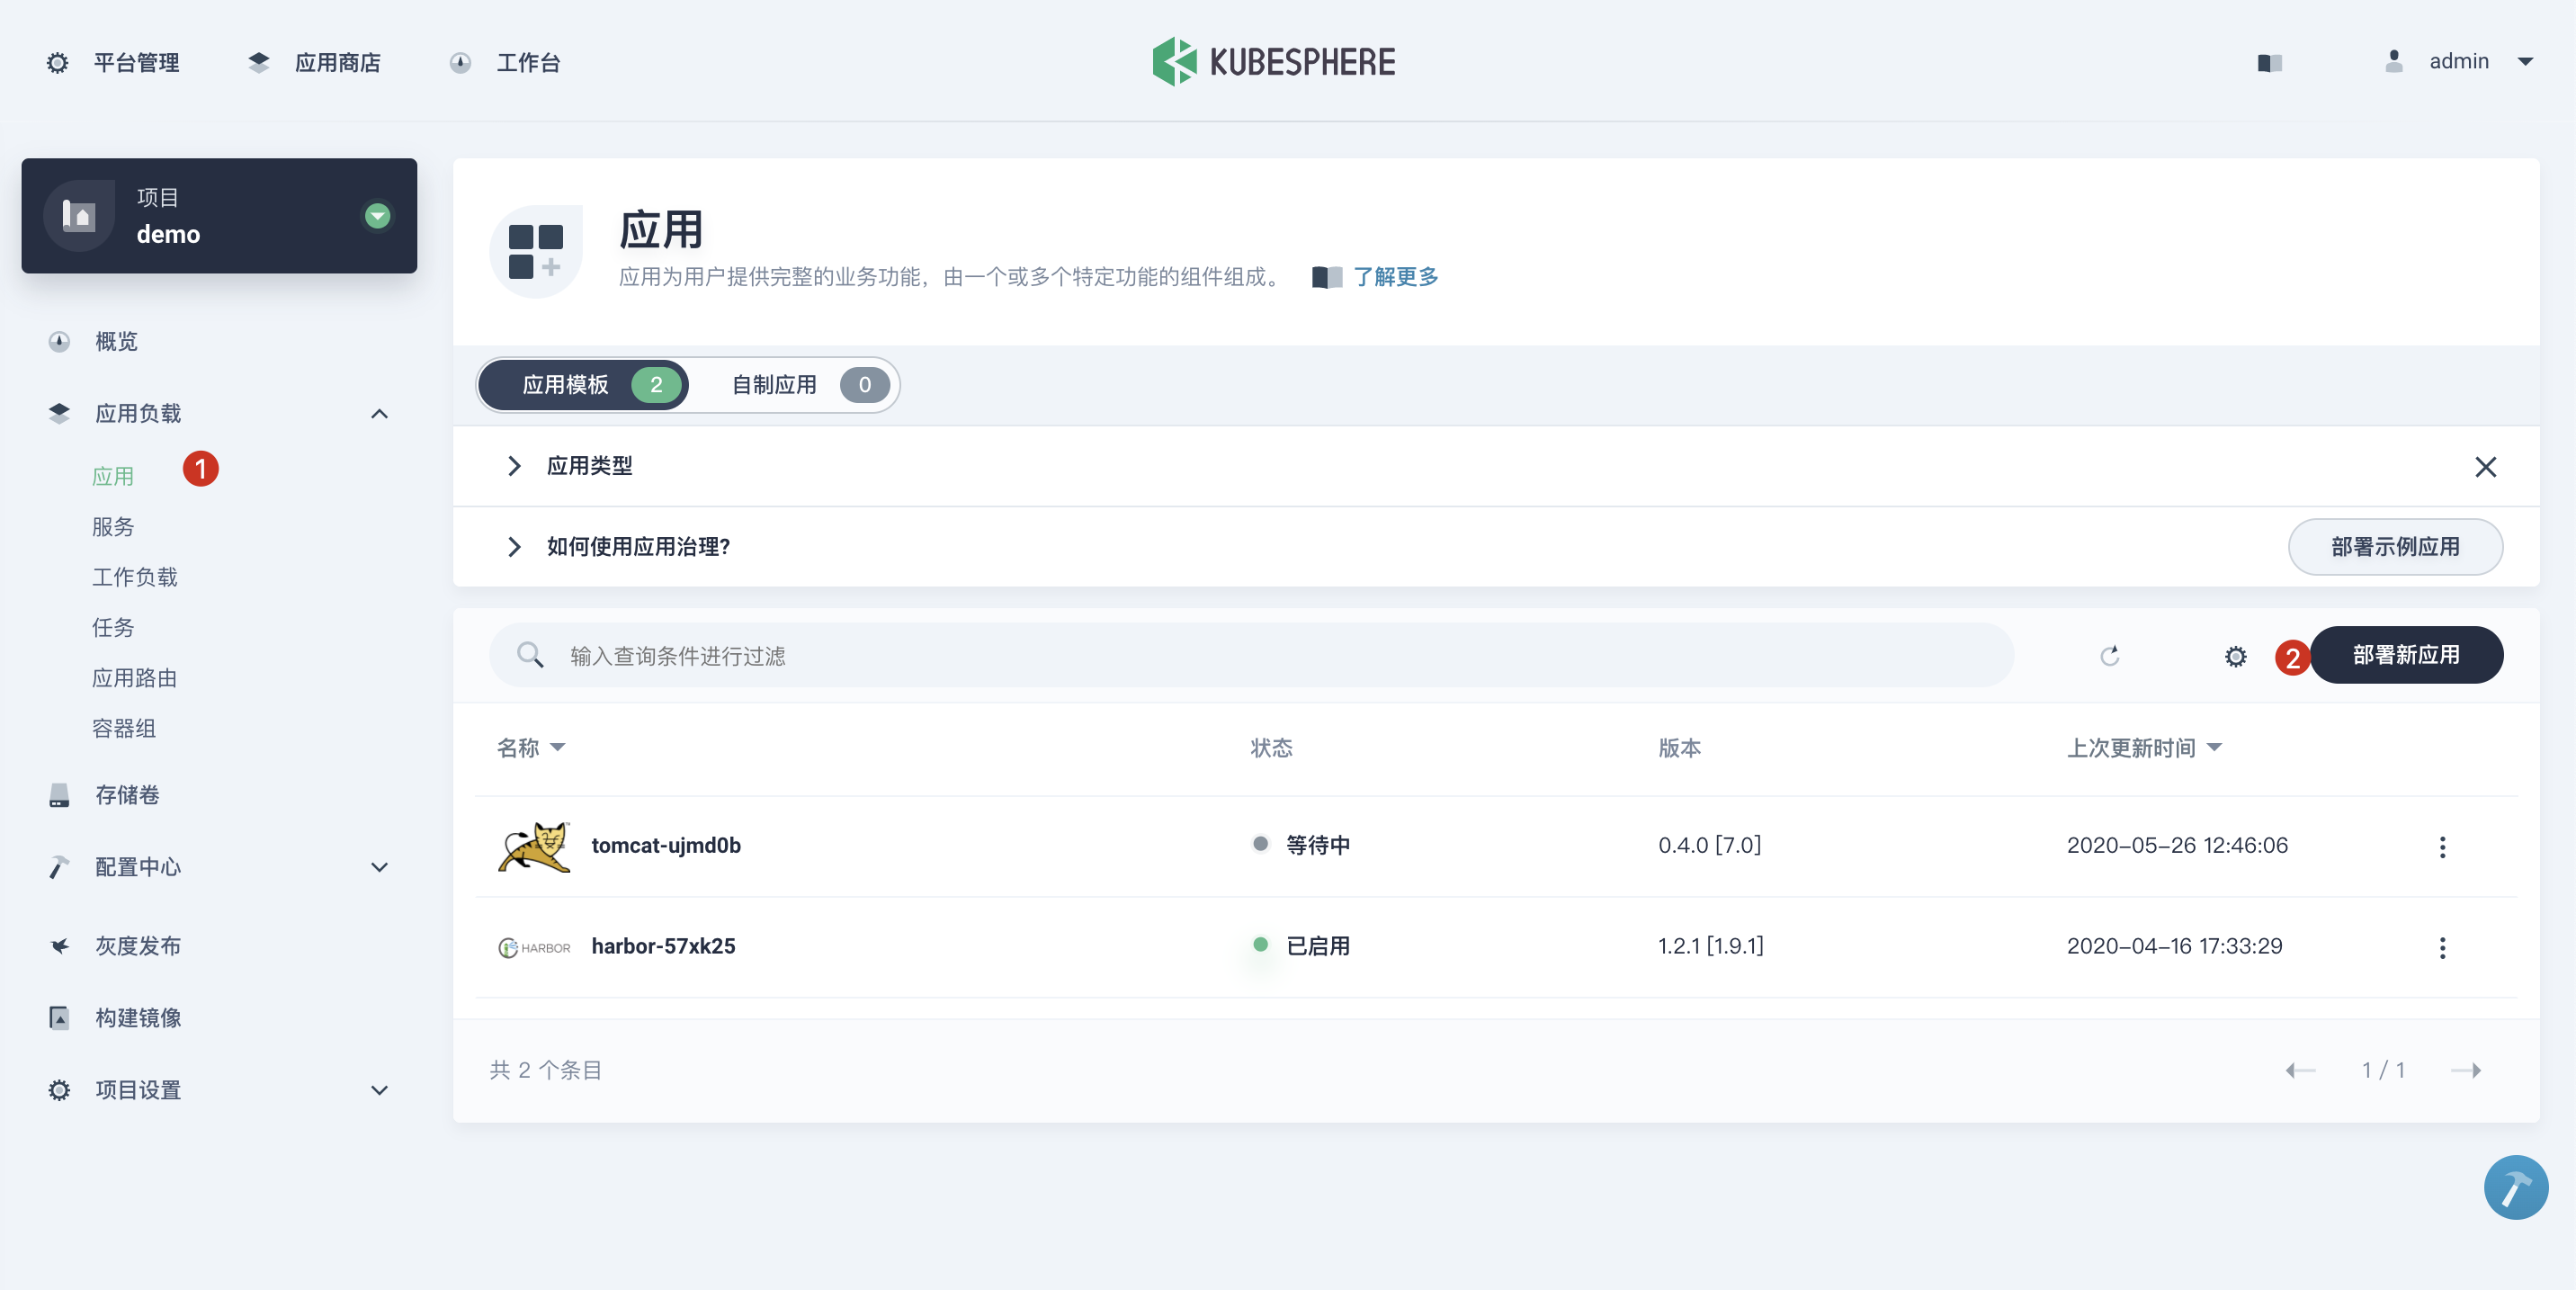Open 工作台 in top navigation

pos(528,63)
